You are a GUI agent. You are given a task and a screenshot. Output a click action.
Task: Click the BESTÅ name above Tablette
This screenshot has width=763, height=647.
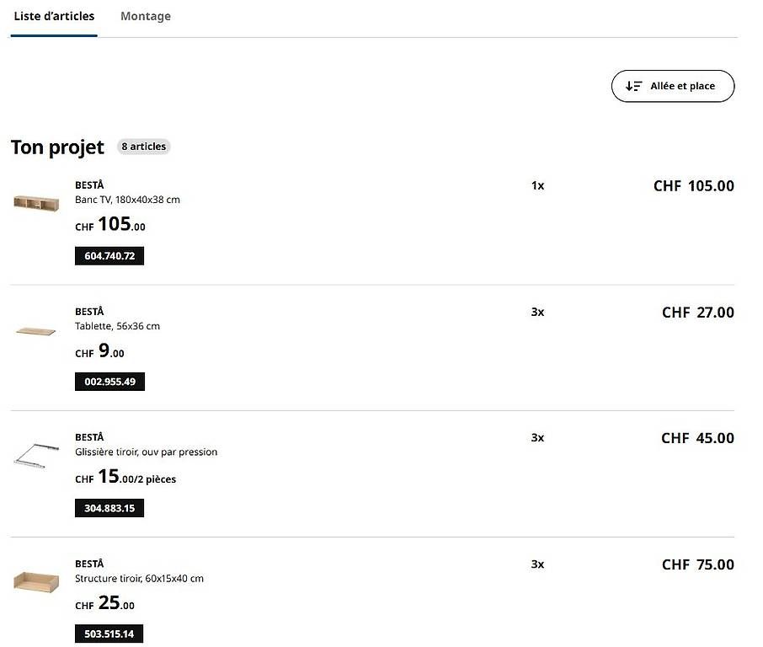point(89,312)
